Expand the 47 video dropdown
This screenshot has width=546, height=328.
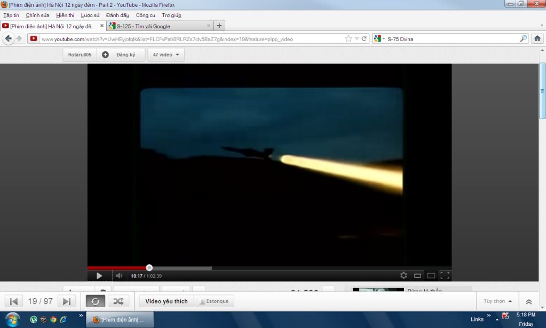(x=166, y=54)
